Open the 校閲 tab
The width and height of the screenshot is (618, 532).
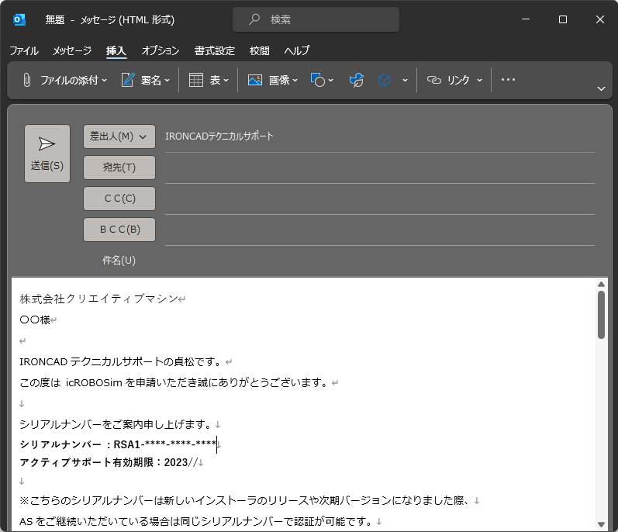pos(260,51)
